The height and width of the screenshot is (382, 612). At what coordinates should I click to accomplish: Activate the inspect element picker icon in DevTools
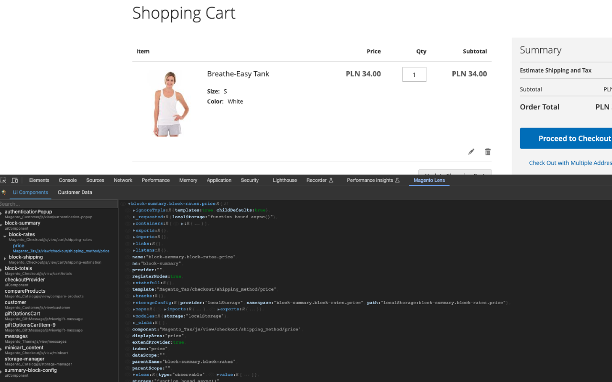(x=3, y=180)
